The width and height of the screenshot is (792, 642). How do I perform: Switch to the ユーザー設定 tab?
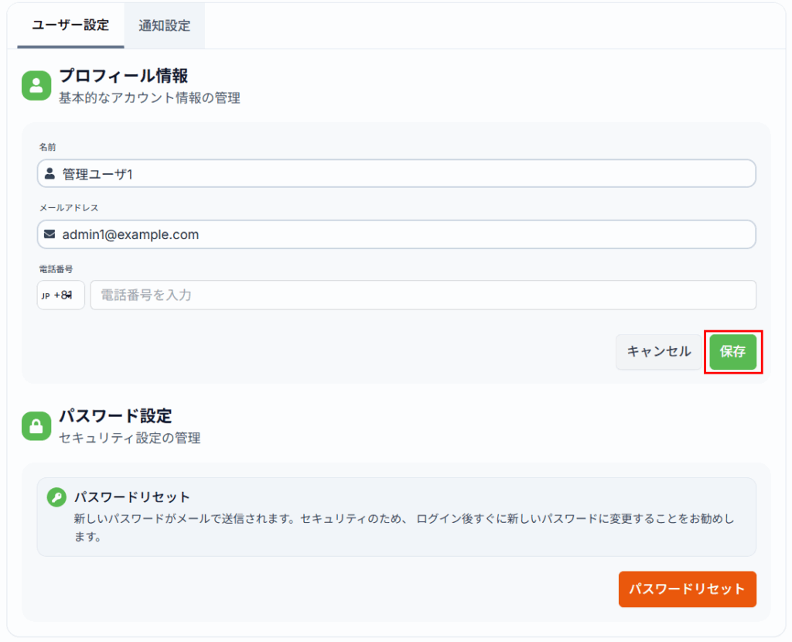[x=70, y=25]
